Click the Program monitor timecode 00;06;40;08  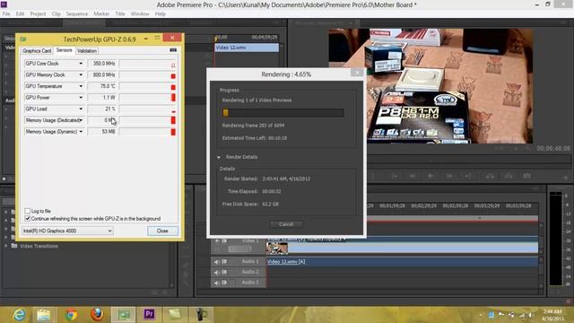point(553,148)
